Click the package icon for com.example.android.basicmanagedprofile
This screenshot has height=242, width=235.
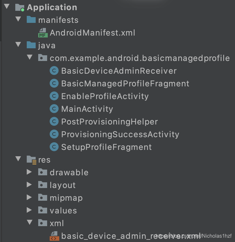point(43,58)
